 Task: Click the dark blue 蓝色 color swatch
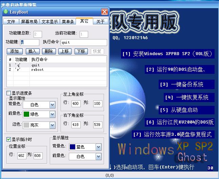[x=73, y=147]
